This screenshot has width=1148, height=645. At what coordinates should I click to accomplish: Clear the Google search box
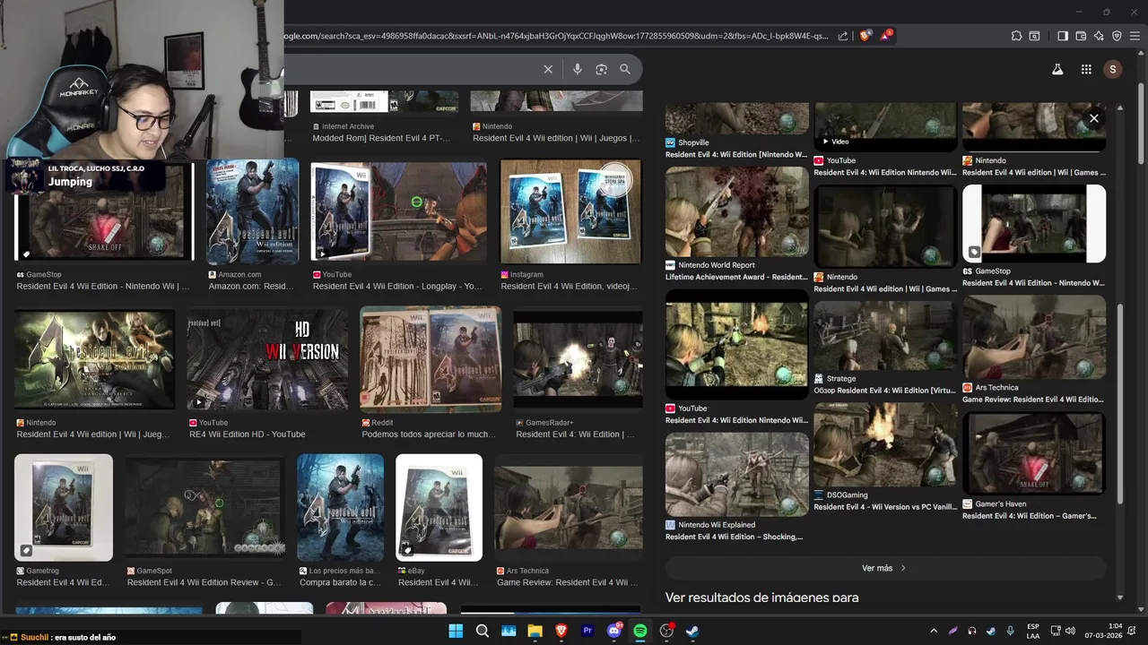coord(548,69)
